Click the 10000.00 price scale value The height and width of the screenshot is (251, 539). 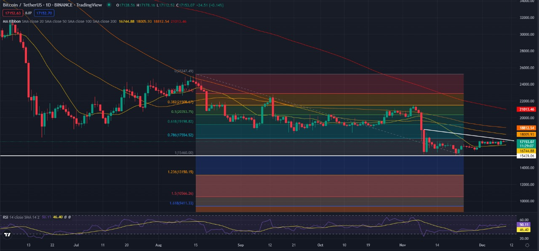(526, 201)
